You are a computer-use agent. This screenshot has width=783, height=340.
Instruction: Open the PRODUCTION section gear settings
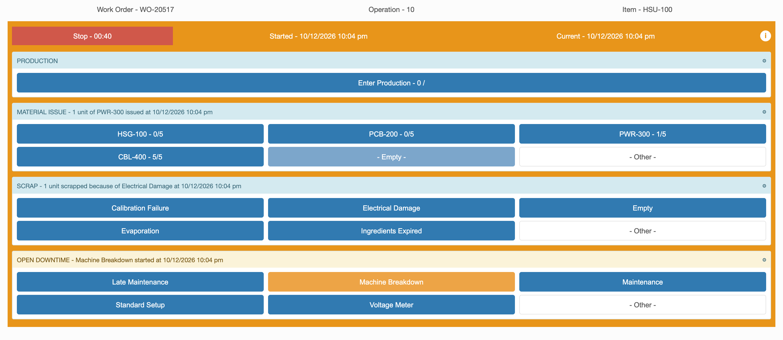tap(764, 61)
